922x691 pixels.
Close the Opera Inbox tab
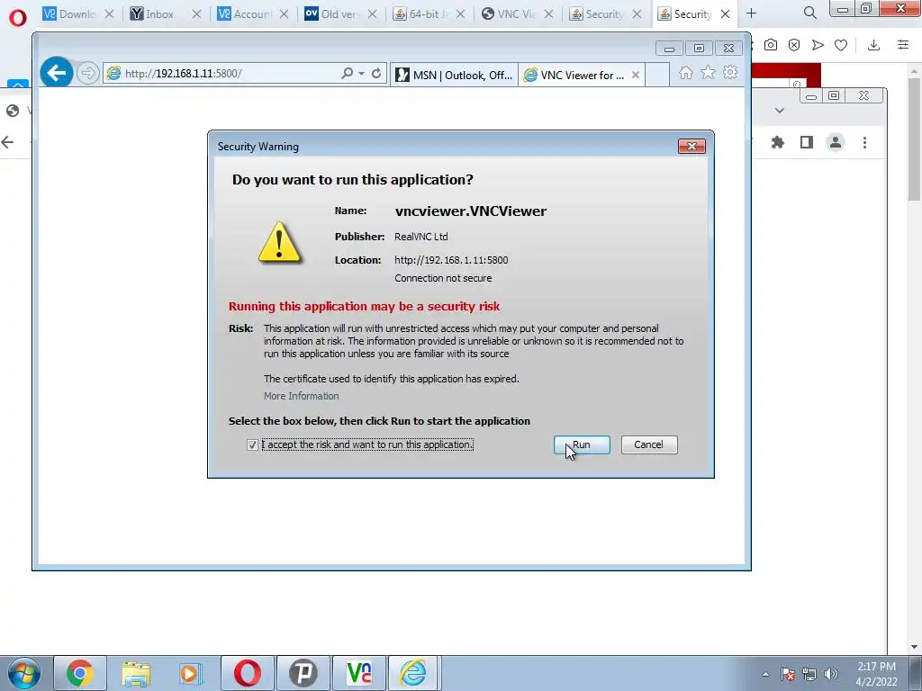196,13
